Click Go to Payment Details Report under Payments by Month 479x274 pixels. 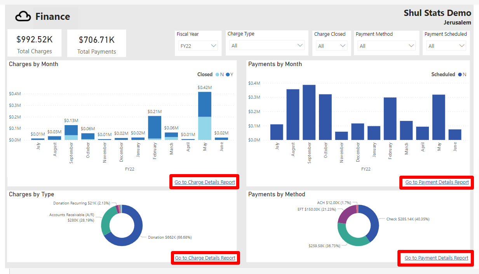click(436, 182)
